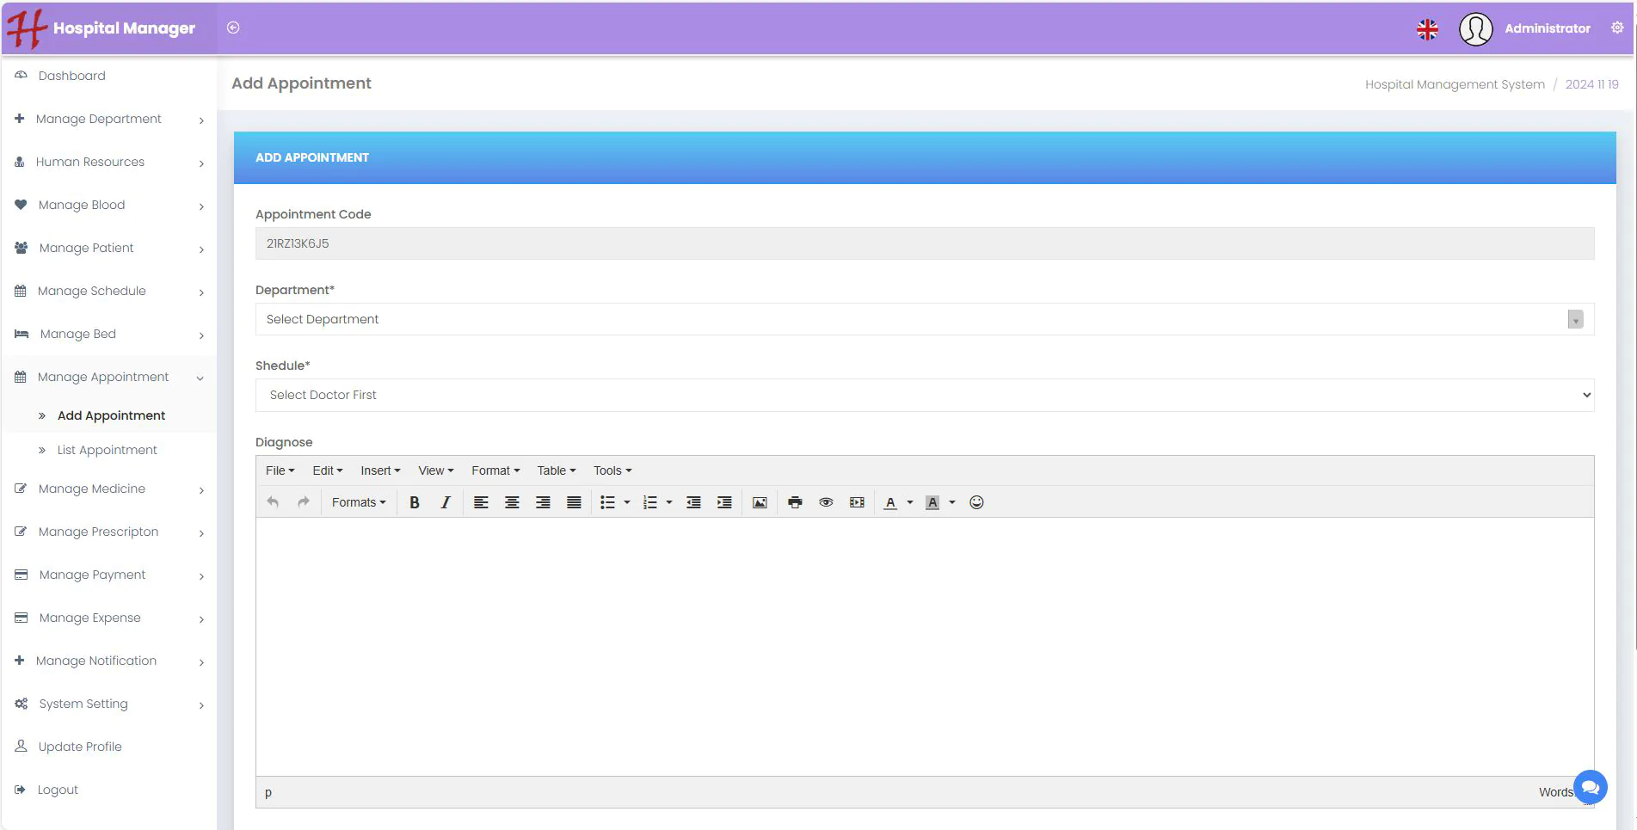Toggle center alignment in editor toolbar
Screen dimensions: 1637x830
click(512, 502)
